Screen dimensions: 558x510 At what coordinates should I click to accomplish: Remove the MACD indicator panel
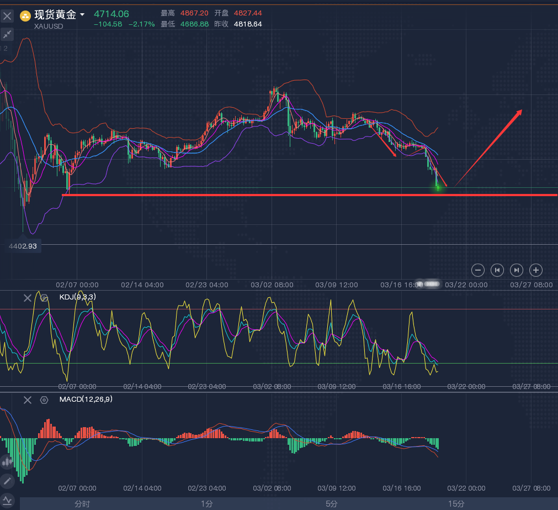click(x=28, y=399)
